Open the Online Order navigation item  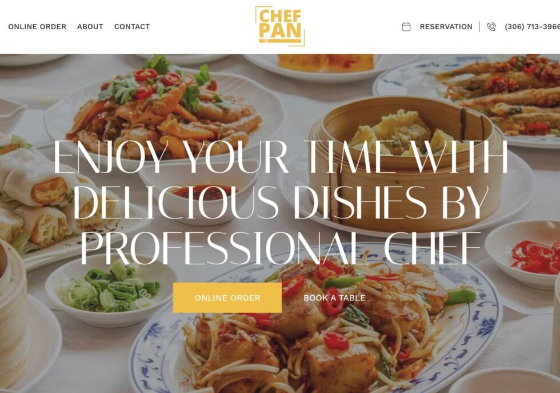[37, 27]
